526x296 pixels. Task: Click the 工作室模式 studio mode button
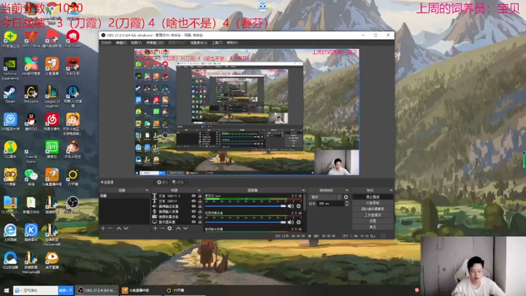[373, 215]
